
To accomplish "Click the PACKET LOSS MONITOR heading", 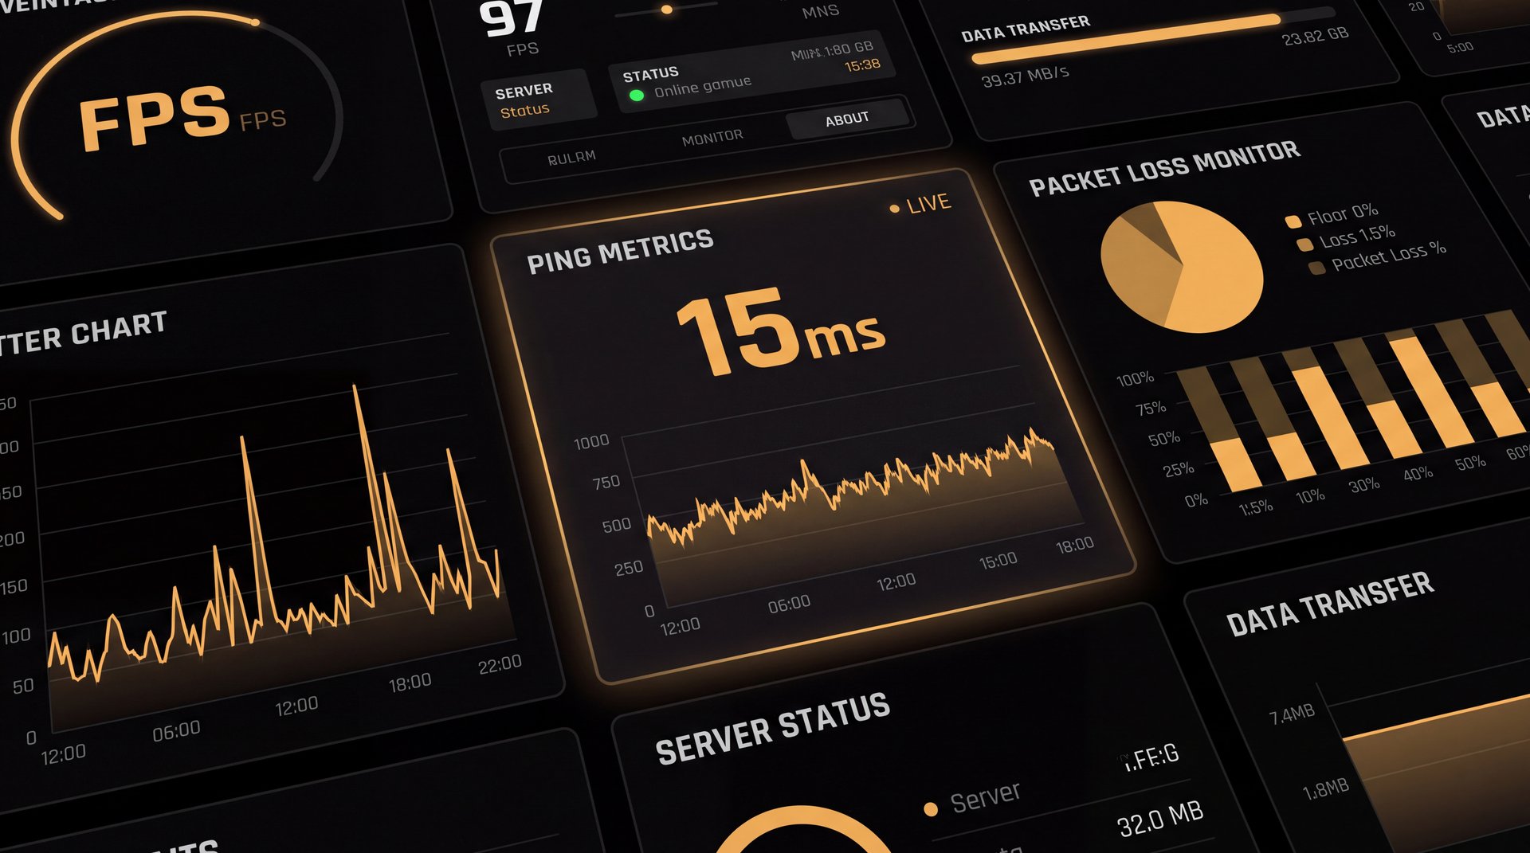I will (x=1164, y=168).
